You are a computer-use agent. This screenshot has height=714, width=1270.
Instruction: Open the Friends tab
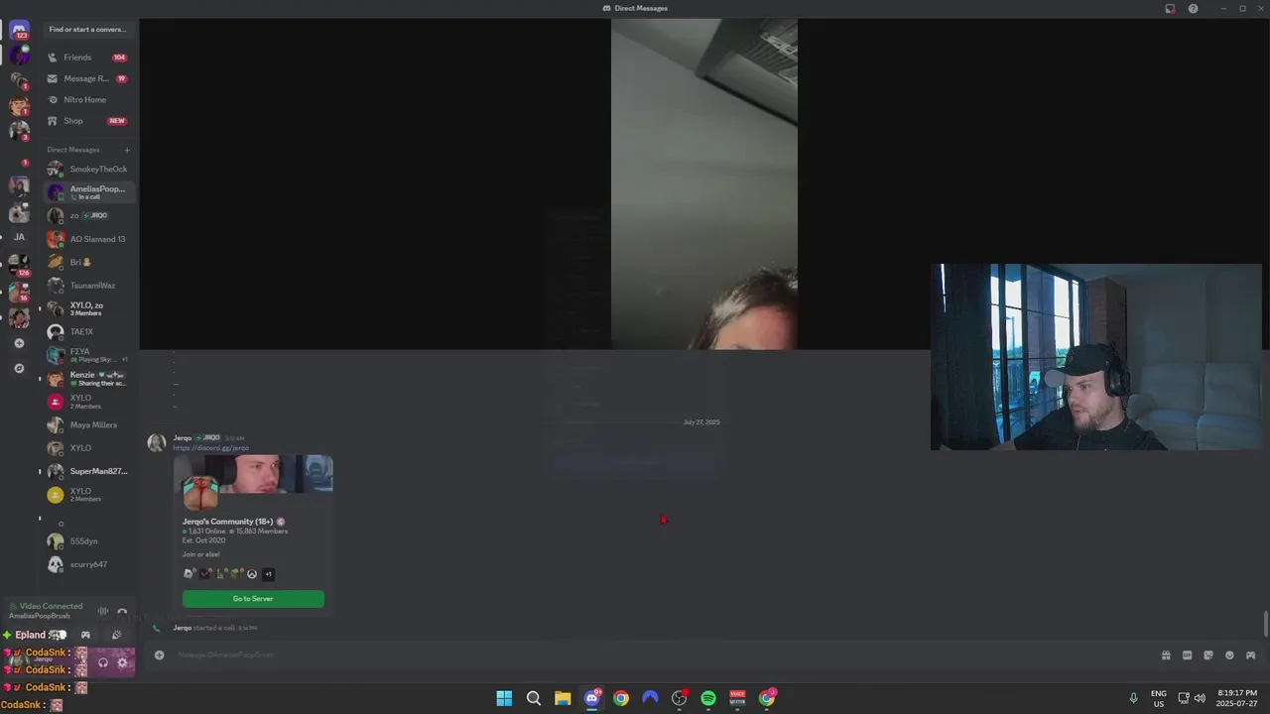[x=88, y=58]
